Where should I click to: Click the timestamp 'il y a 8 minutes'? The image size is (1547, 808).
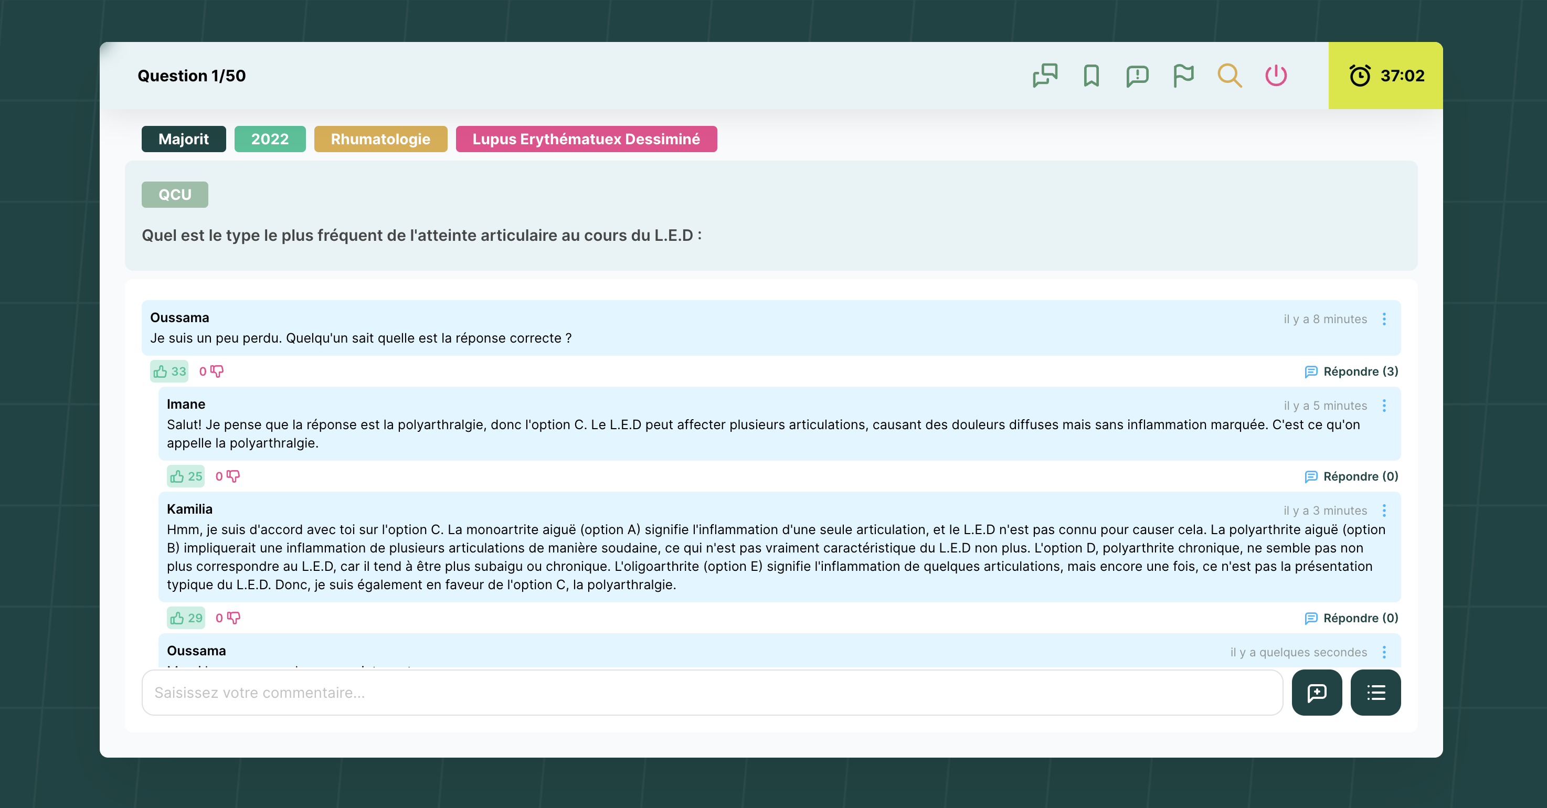click(x=1326, y=319)
